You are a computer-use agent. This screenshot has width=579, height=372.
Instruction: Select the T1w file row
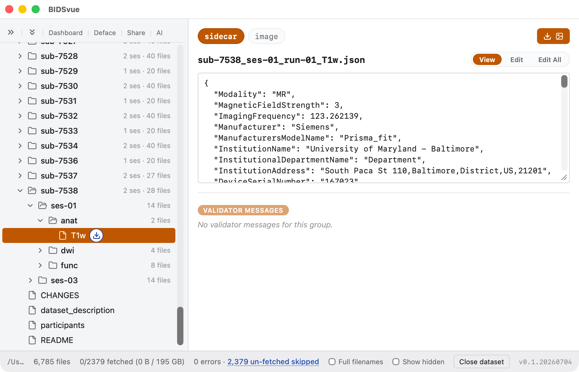tap(89, 235)
